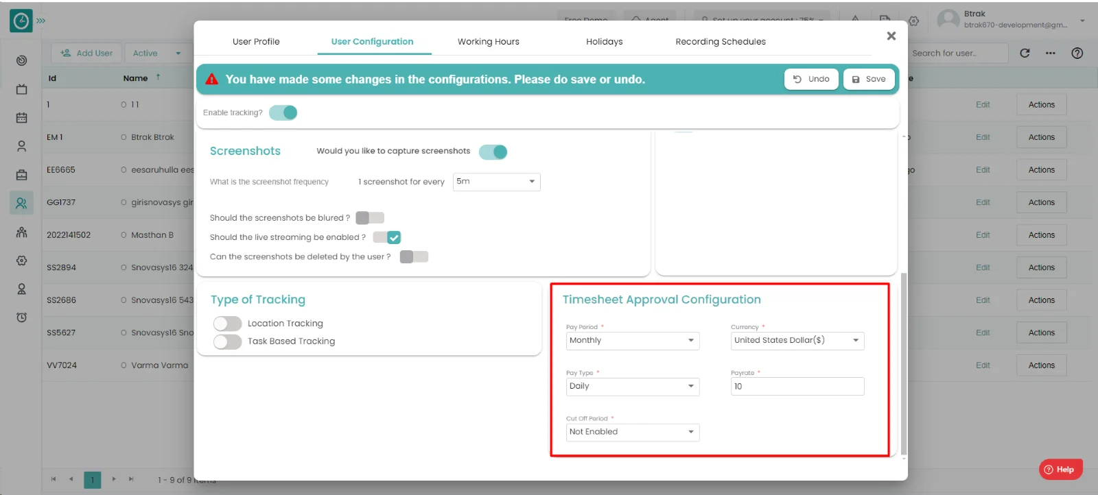
Task: Toggle Enable tracking switch
Action: click(283, 112)
